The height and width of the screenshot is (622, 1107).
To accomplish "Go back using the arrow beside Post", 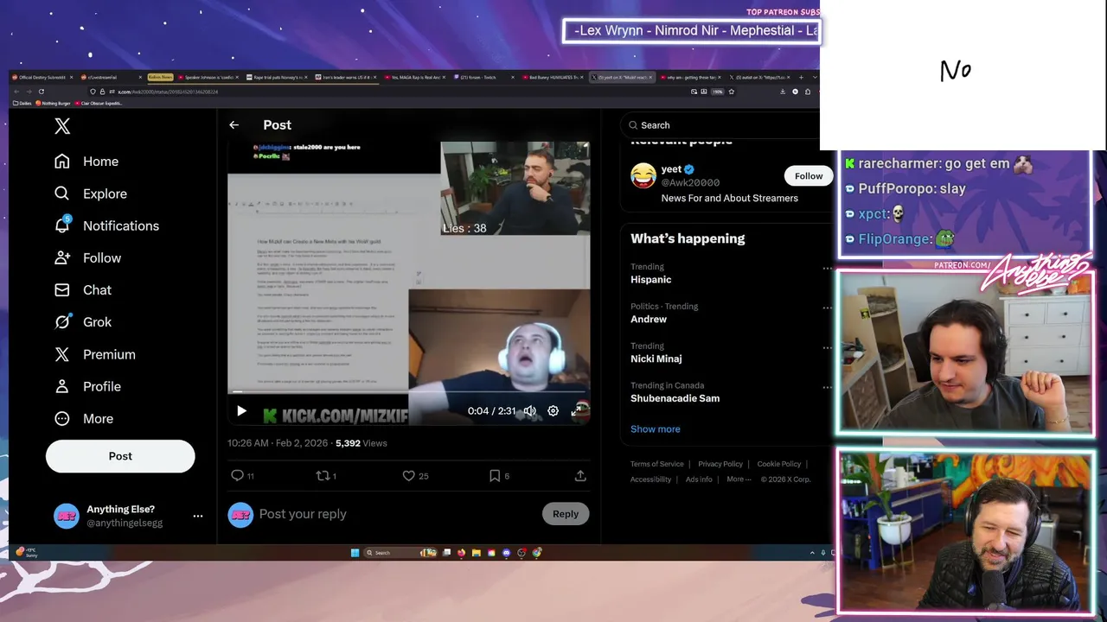I will [234, 125].
